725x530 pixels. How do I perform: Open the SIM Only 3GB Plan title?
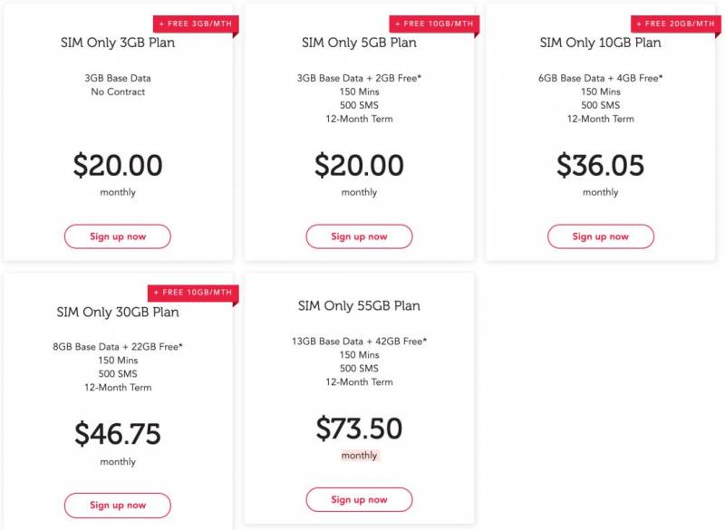click(x=118, y=43)
